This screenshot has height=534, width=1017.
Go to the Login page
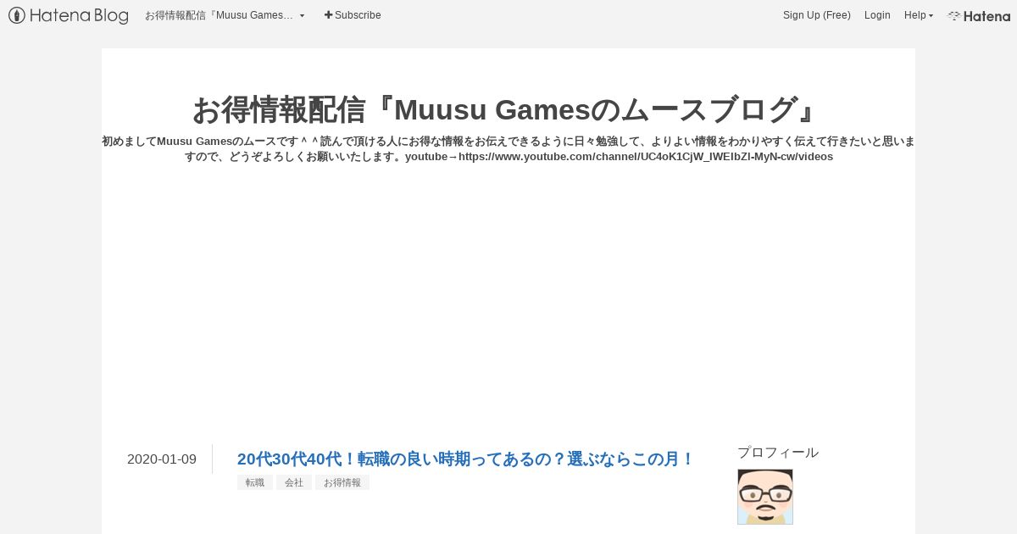click(877, 15)
